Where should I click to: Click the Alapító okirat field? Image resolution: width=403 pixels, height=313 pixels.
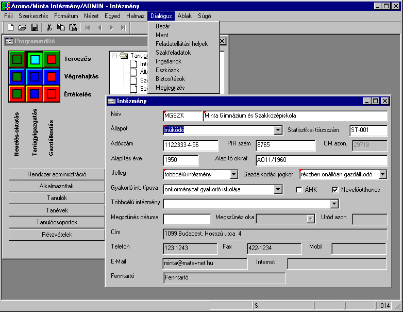(322, 160)
